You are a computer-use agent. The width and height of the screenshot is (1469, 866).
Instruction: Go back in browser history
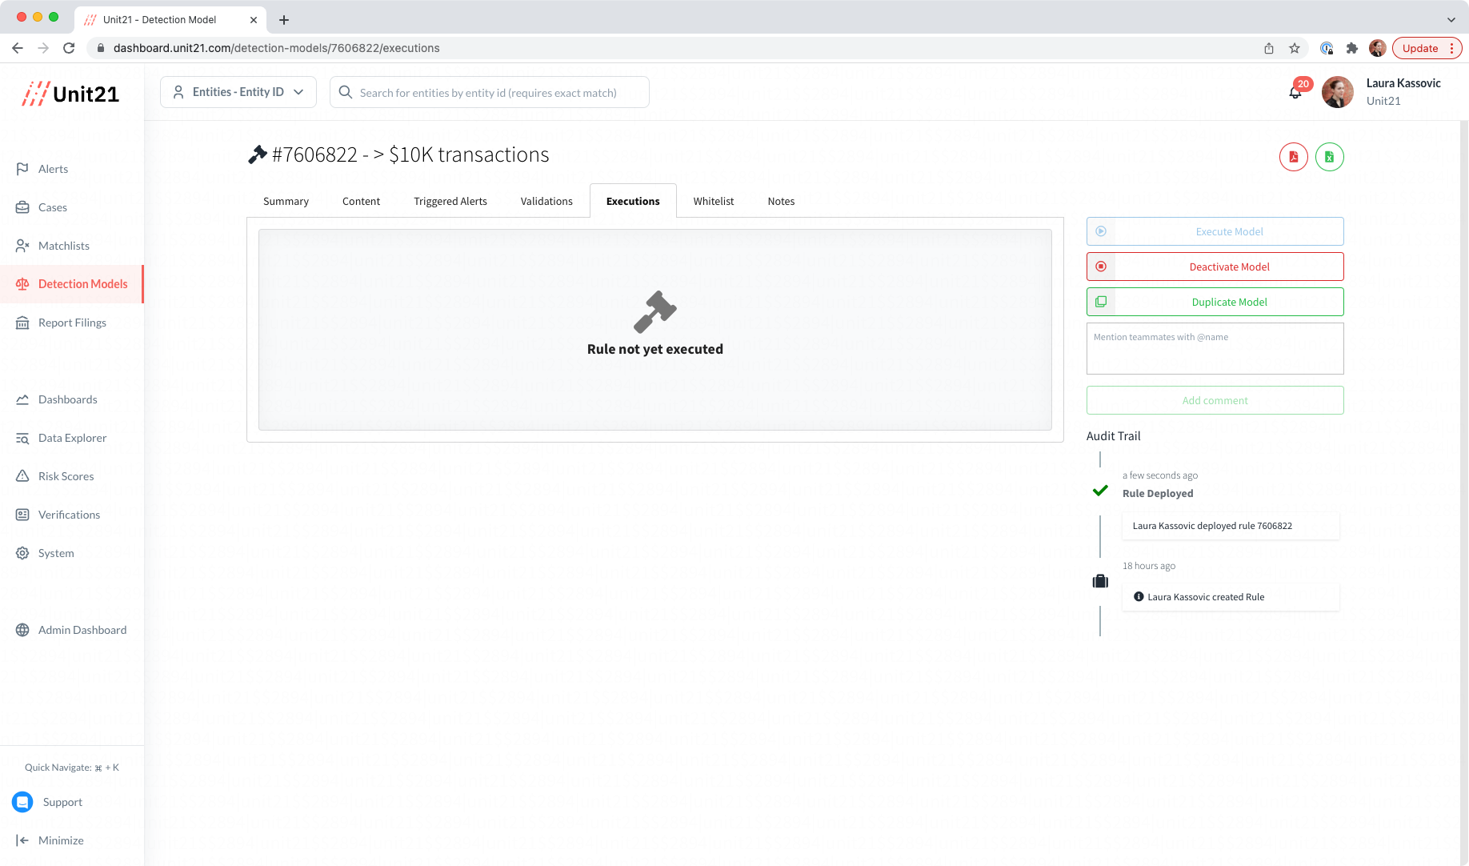click(18, 48)
